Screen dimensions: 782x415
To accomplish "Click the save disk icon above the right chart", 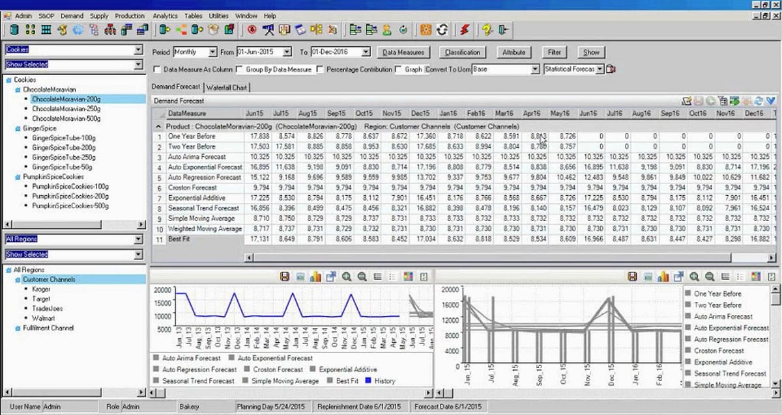I will 633,276.
